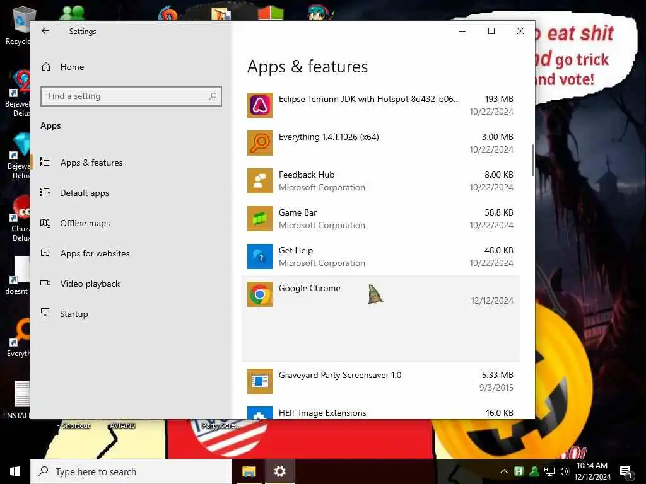Image resolution: width=646 pixels, height=484 pixels.
Task: Open the taskbar clock and date
Action: tap(592, 471)
